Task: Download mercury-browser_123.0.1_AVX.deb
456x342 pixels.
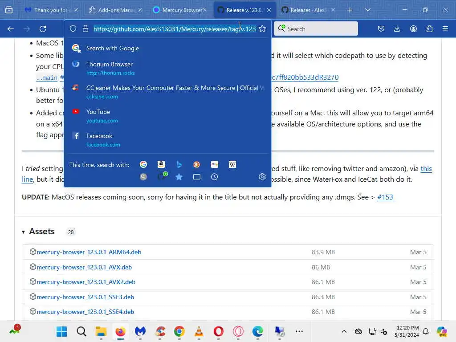Action: [84, 267]
